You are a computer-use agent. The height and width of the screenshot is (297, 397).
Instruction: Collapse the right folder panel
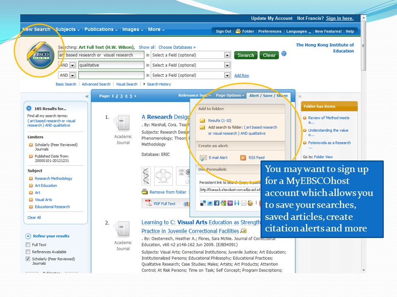300,96
